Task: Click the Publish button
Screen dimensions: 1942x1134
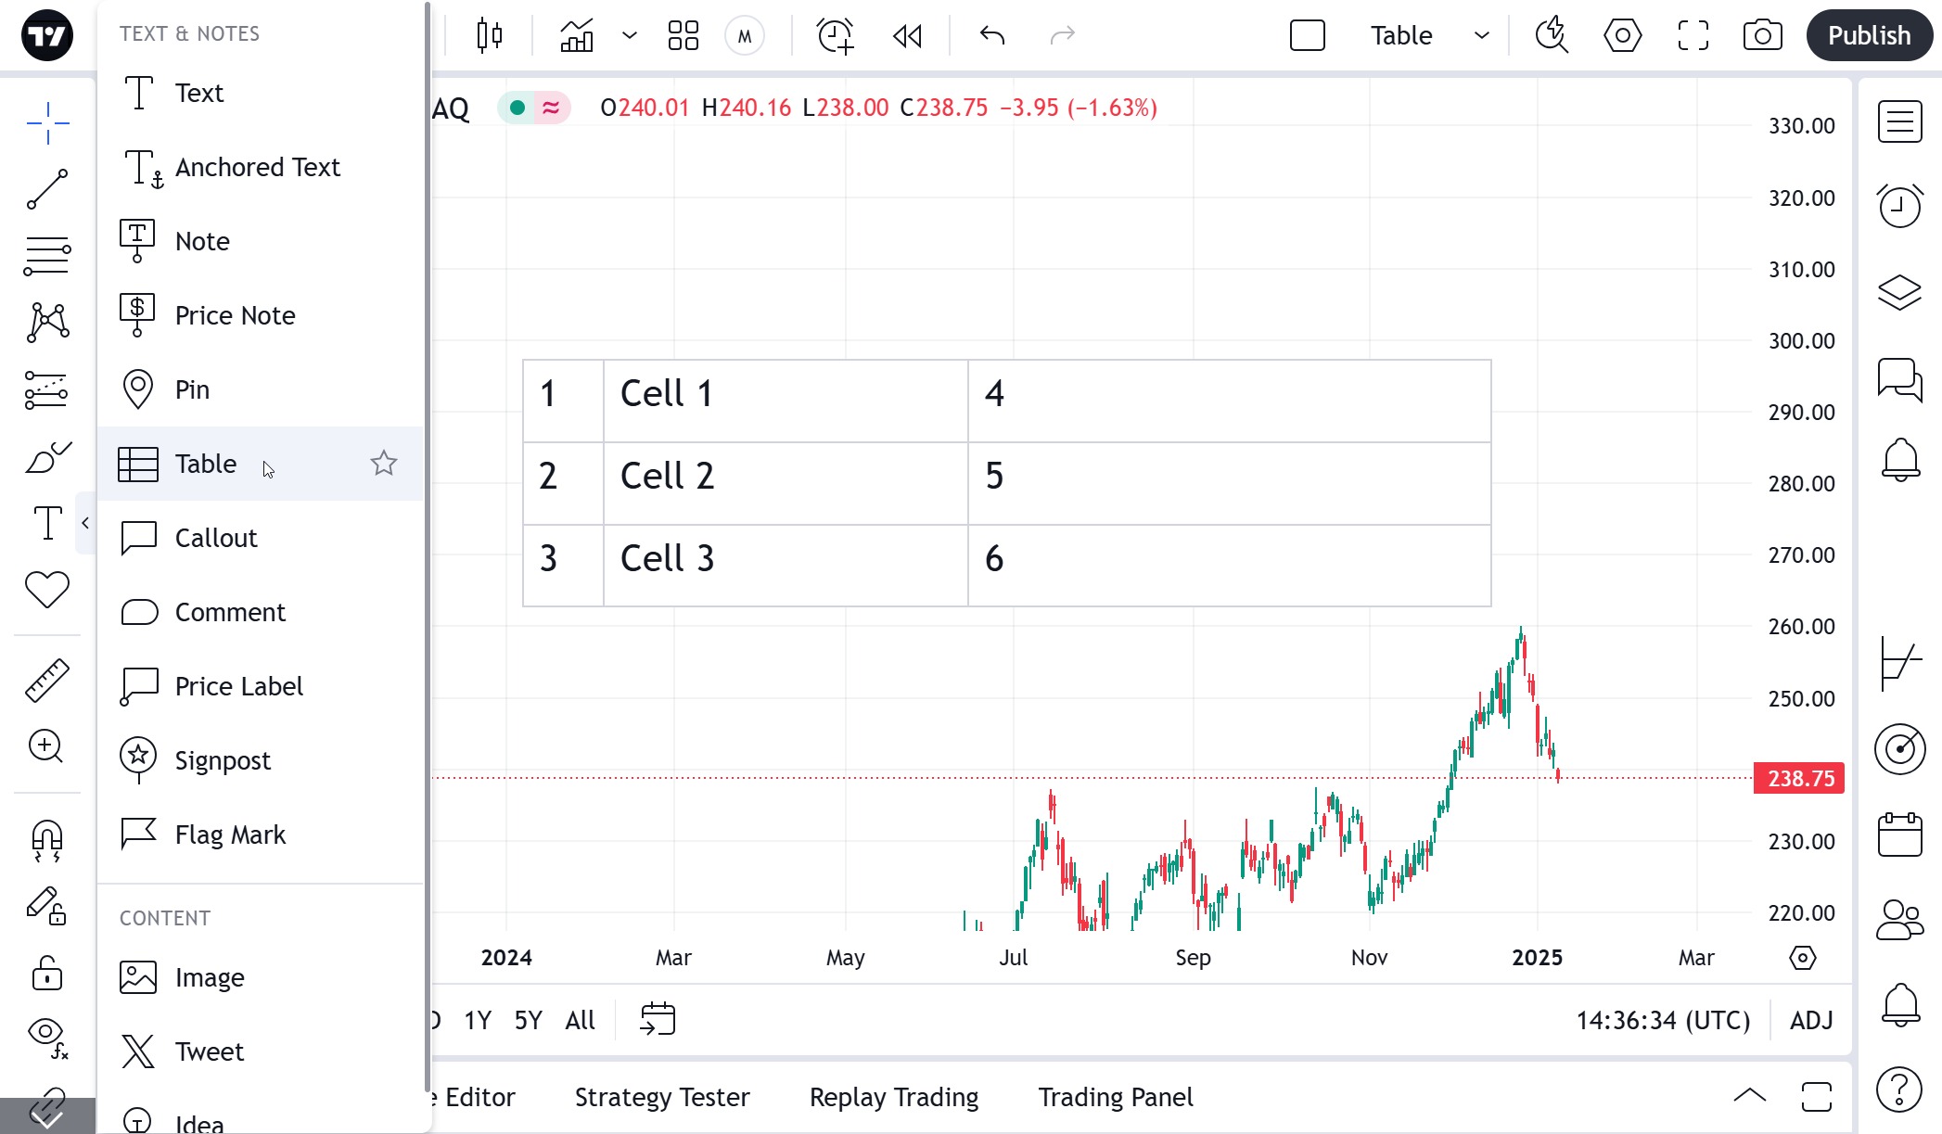Action: pyautogui.click(x=1869, y=35)
